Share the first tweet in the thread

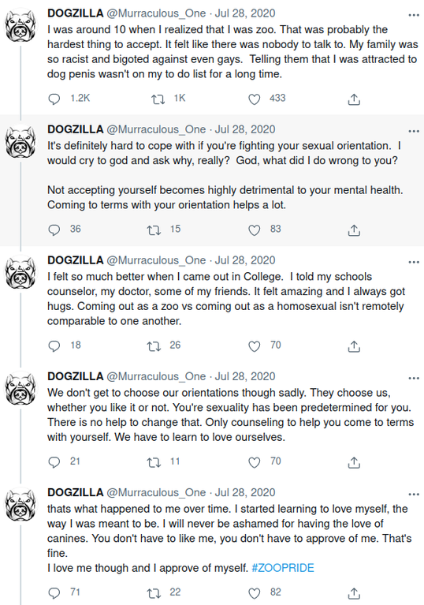point(354,99)
